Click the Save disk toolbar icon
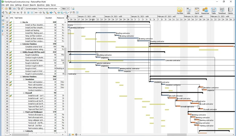 point(10,9)
